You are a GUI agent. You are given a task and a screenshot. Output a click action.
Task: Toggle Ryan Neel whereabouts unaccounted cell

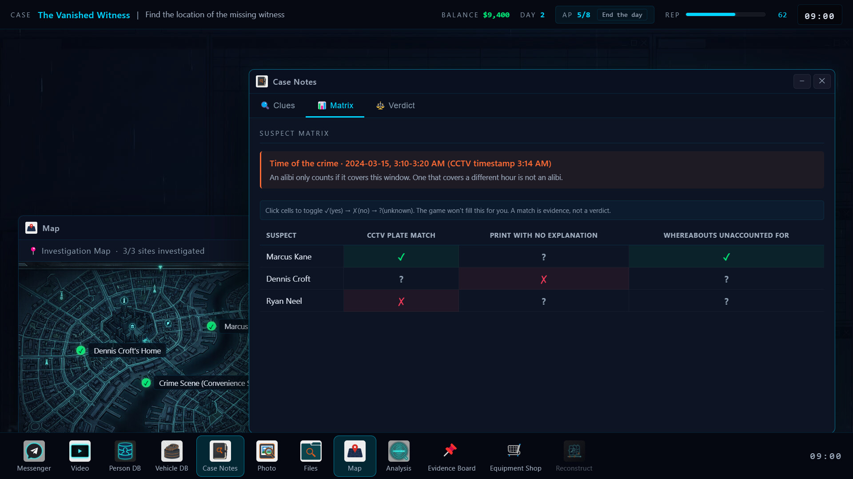pyautogui.click(x=726, y=301)
